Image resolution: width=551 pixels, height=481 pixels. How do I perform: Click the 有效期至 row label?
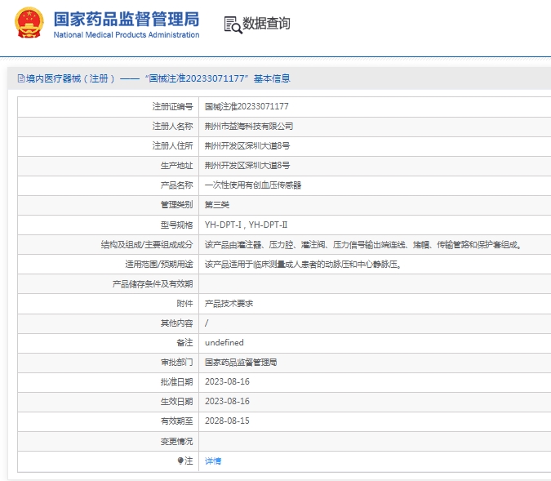pyautogui.click(x=177, y=421)
